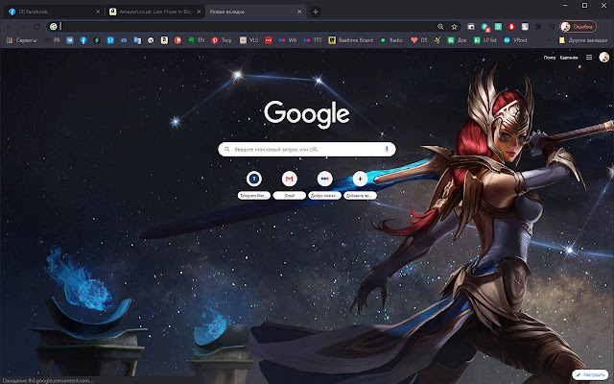Click the browser back arrow
The height and width of the screenshot is (384, 614).
(11, 27)
